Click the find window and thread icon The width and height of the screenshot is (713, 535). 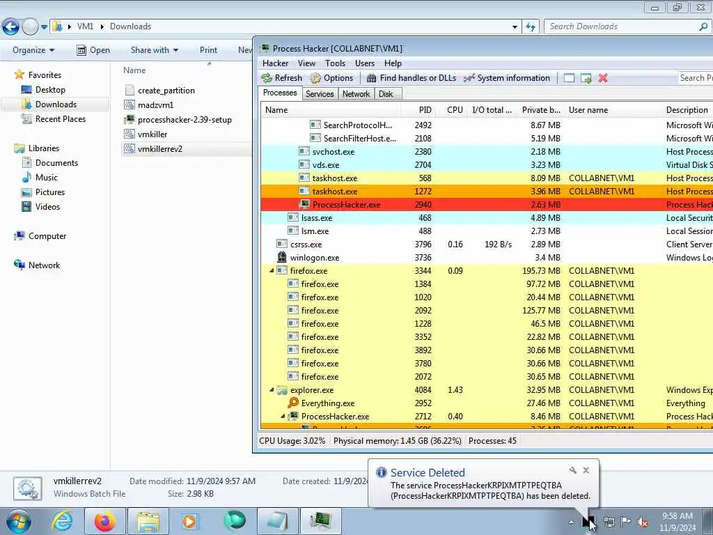tap(586, 78)
